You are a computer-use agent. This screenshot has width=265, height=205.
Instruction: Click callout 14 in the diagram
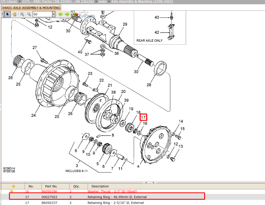click(x=181, y=121)
